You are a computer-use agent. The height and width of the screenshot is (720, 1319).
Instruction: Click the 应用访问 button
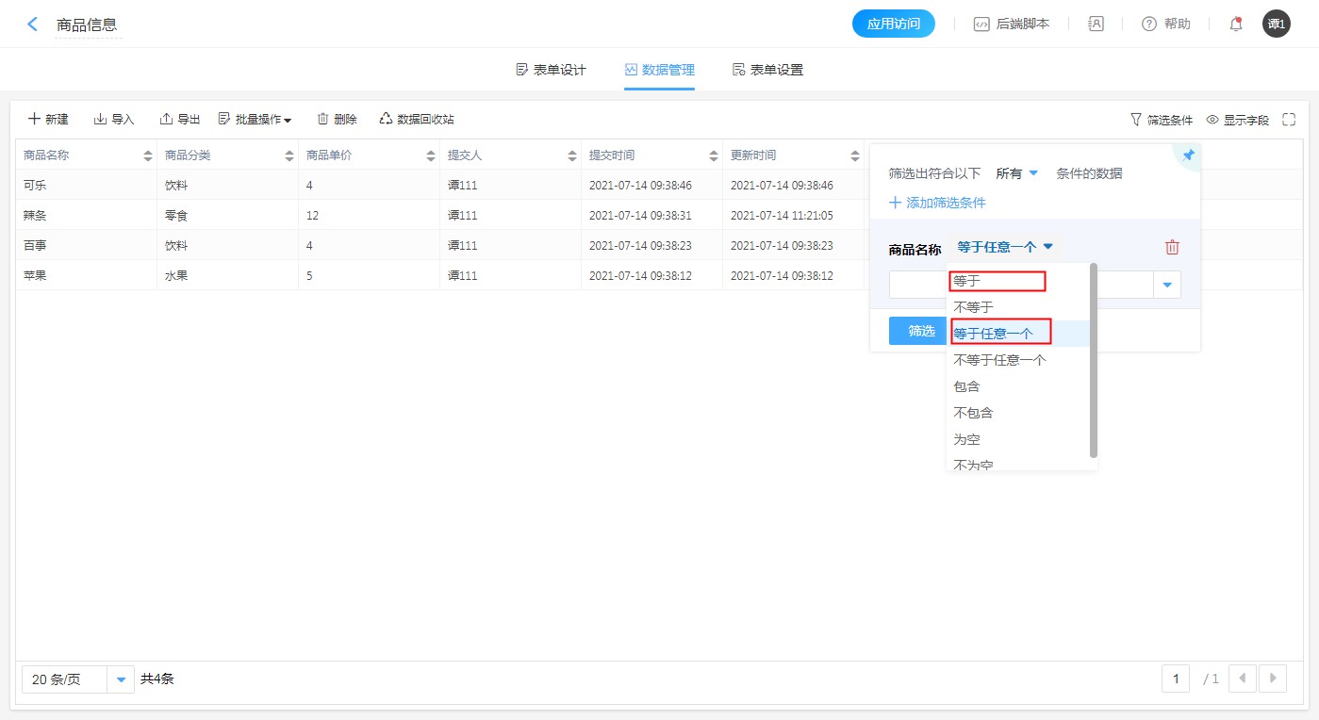click(893, 25)
